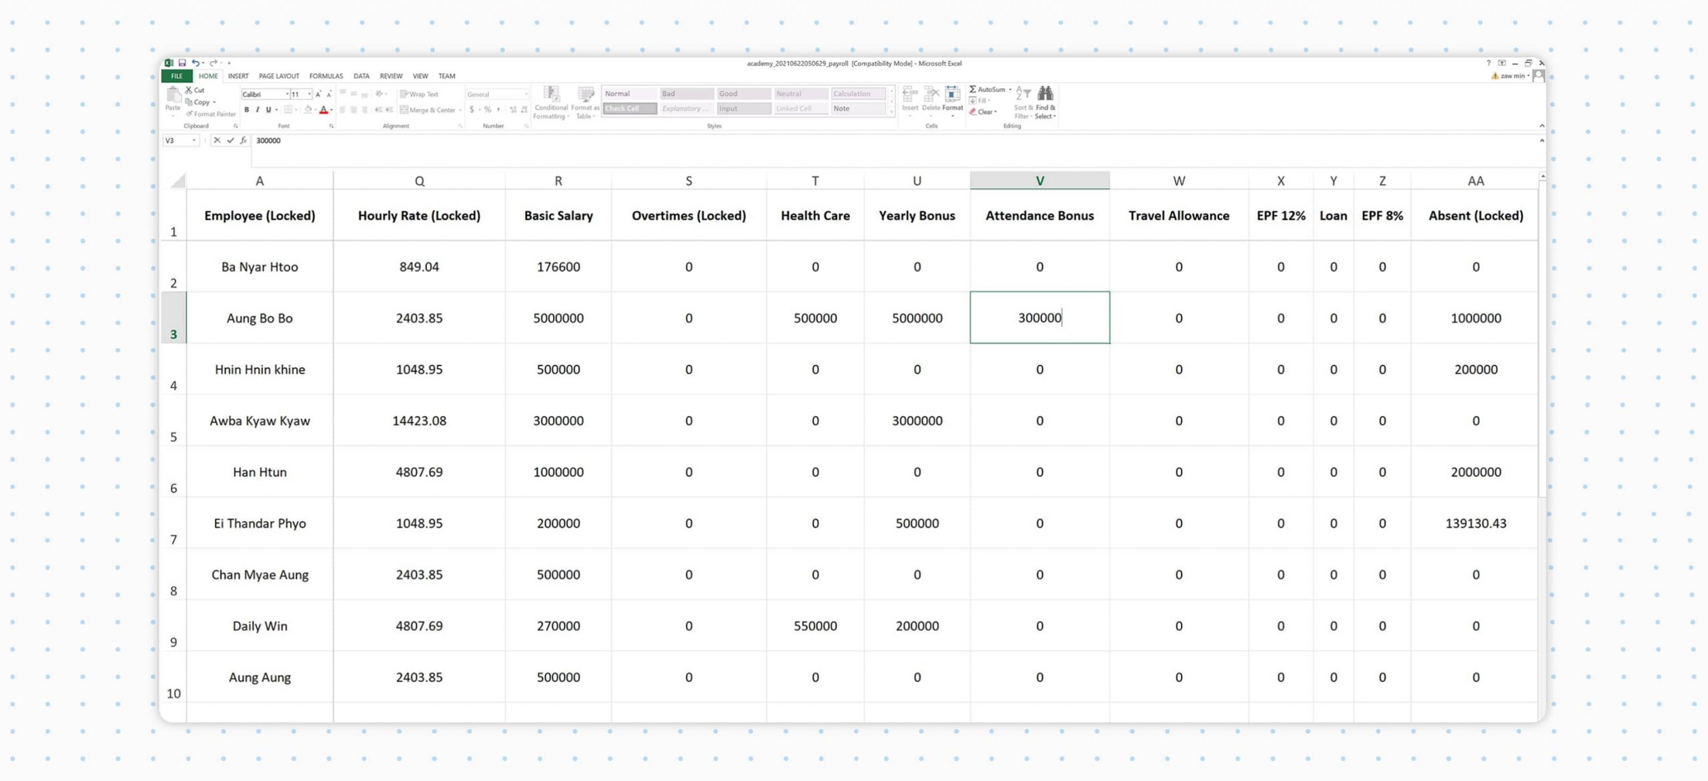Switch to the FORMULAS tab
The height and width of the screenshot is (781, 1708).
(x=326, y=76)
